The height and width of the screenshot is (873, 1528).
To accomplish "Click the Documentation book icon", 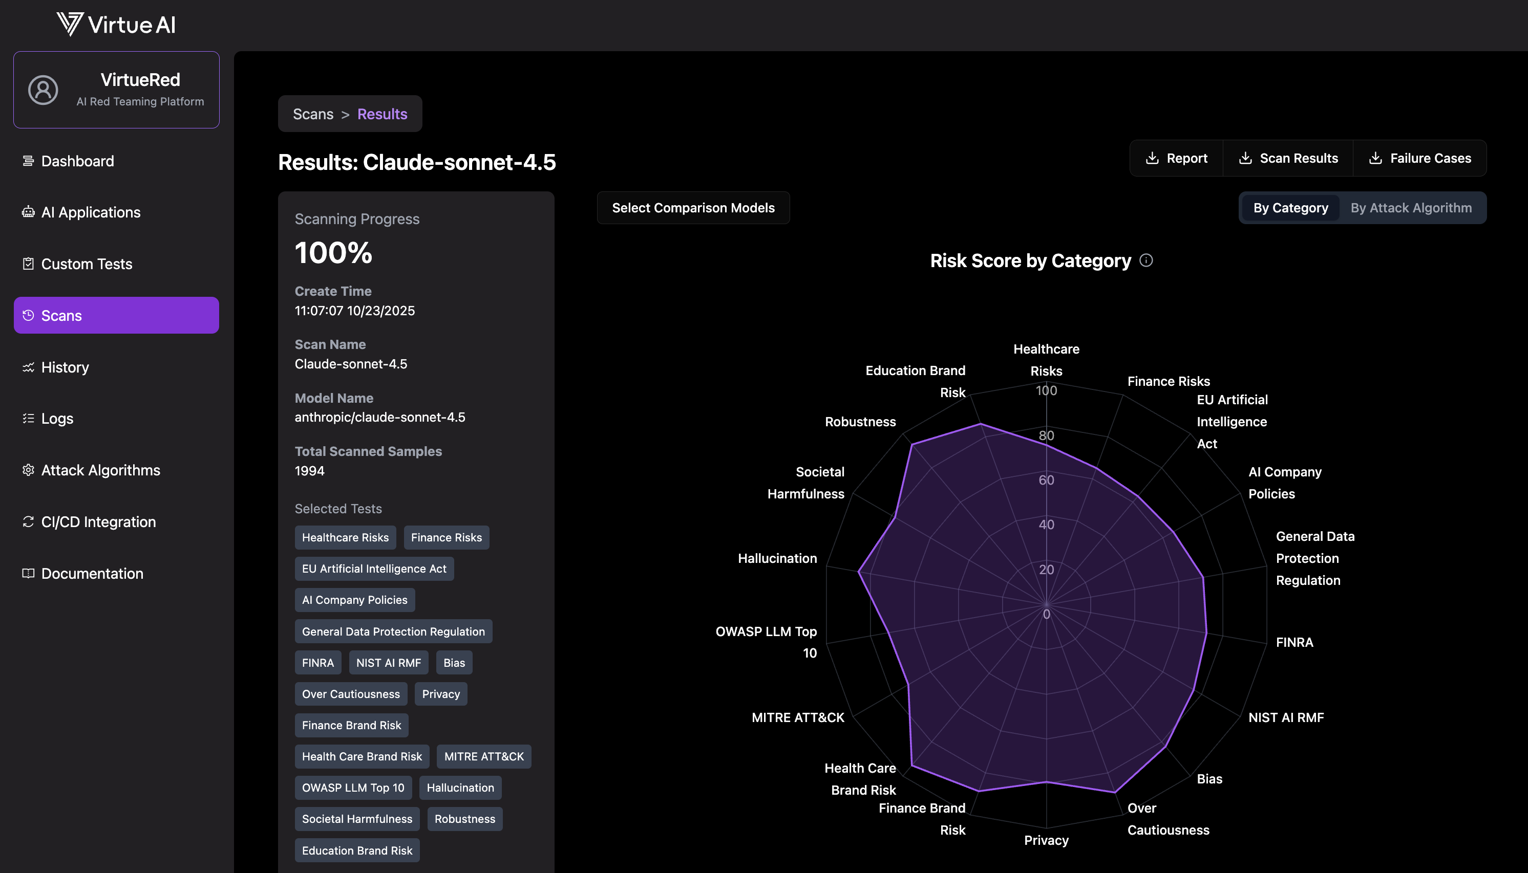I will [x=28, y=573].
